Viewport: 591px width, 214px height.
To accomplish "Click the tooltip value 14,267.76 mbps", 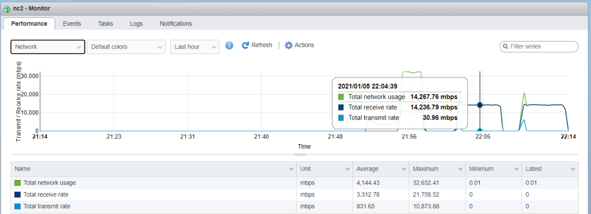I will [434, 97].
